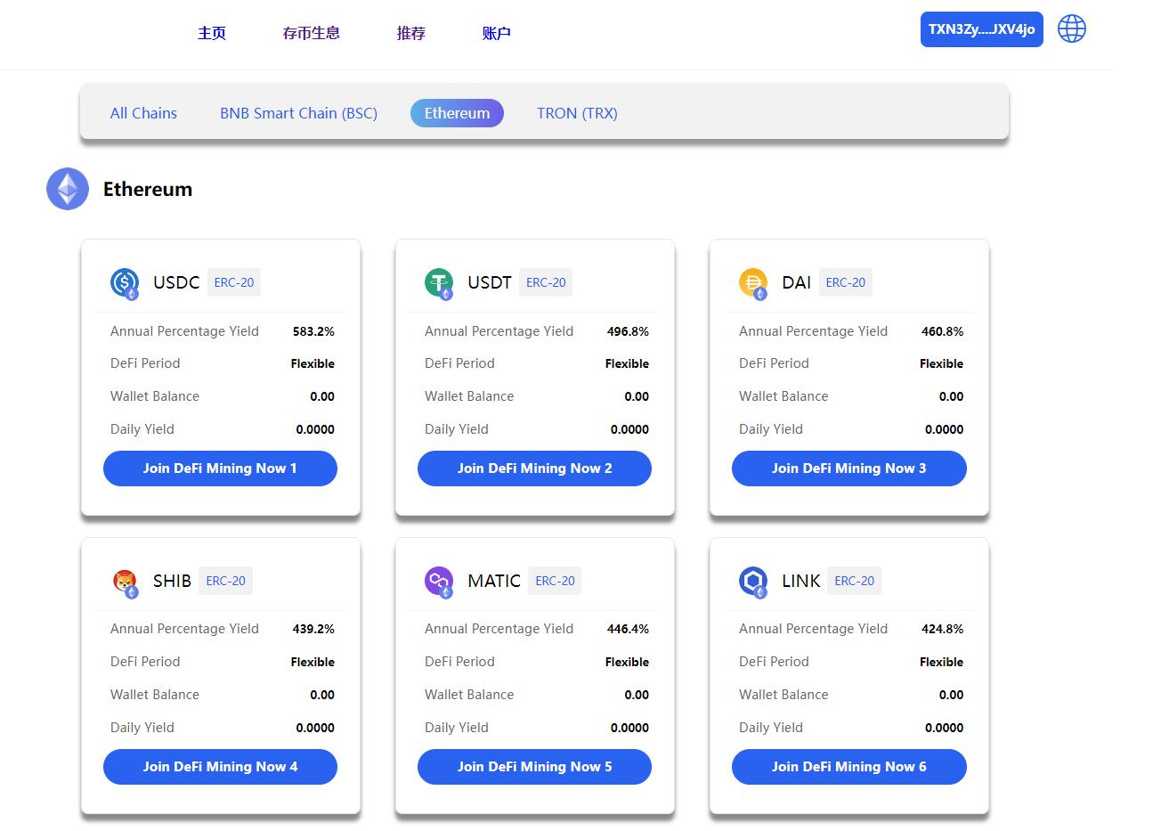Select the Ethereum chain tab

point(457,113)
